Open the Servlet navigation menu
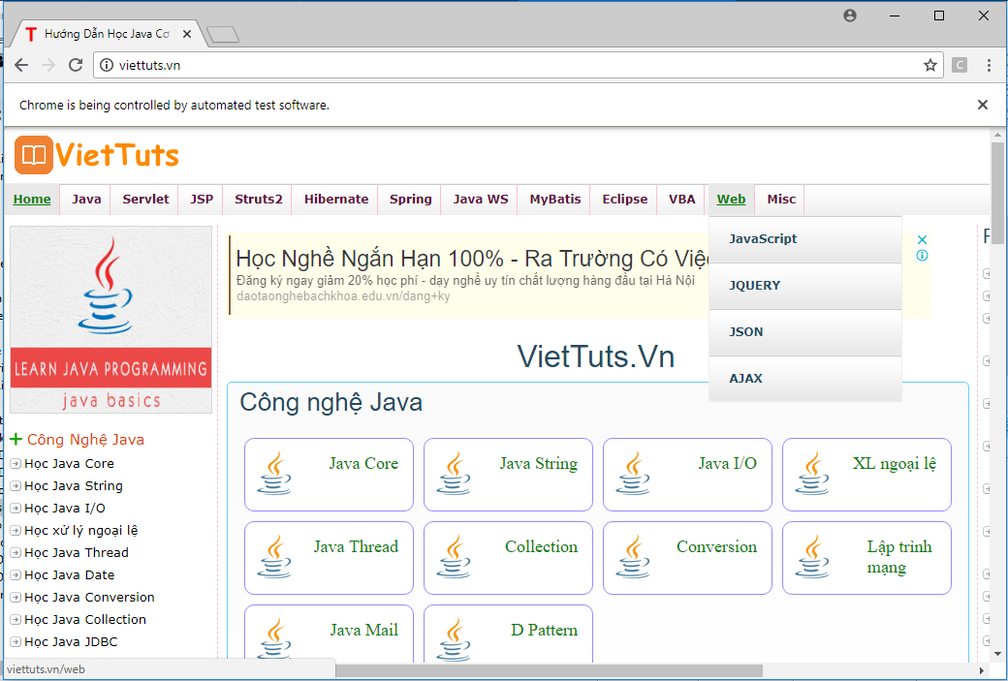Viewport: 1008px width, 681px height. [145, 200]
